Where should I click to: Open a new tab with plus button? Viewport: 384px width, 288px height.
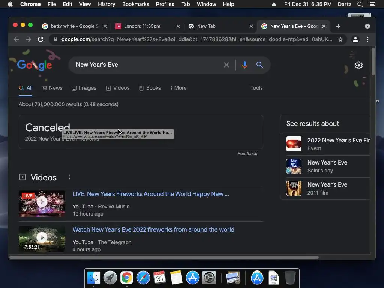tap(338, 26)
